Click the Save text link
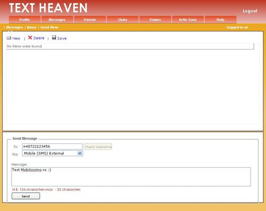The width and height of the screenshot is (266, 211). click(x=62, y=38)
